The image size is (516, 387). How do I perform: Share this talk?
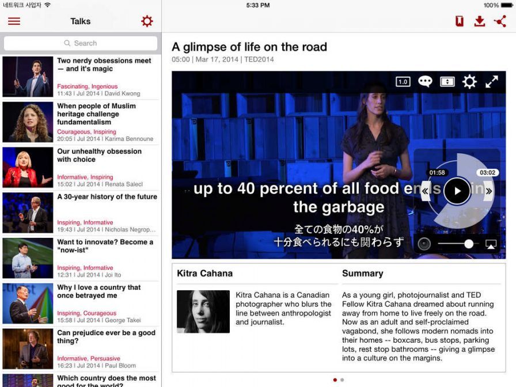click(x=501, y=21)
